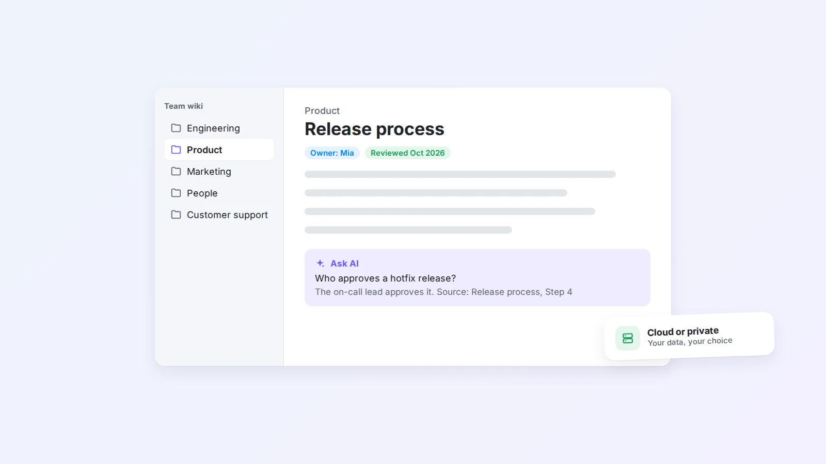Click the Ask AI sparkle icon
The height and width of the screenshot is (464, 826).
320,263
